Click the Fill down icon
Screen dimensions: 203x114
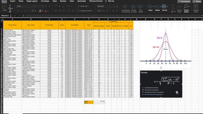pos(173,9)
